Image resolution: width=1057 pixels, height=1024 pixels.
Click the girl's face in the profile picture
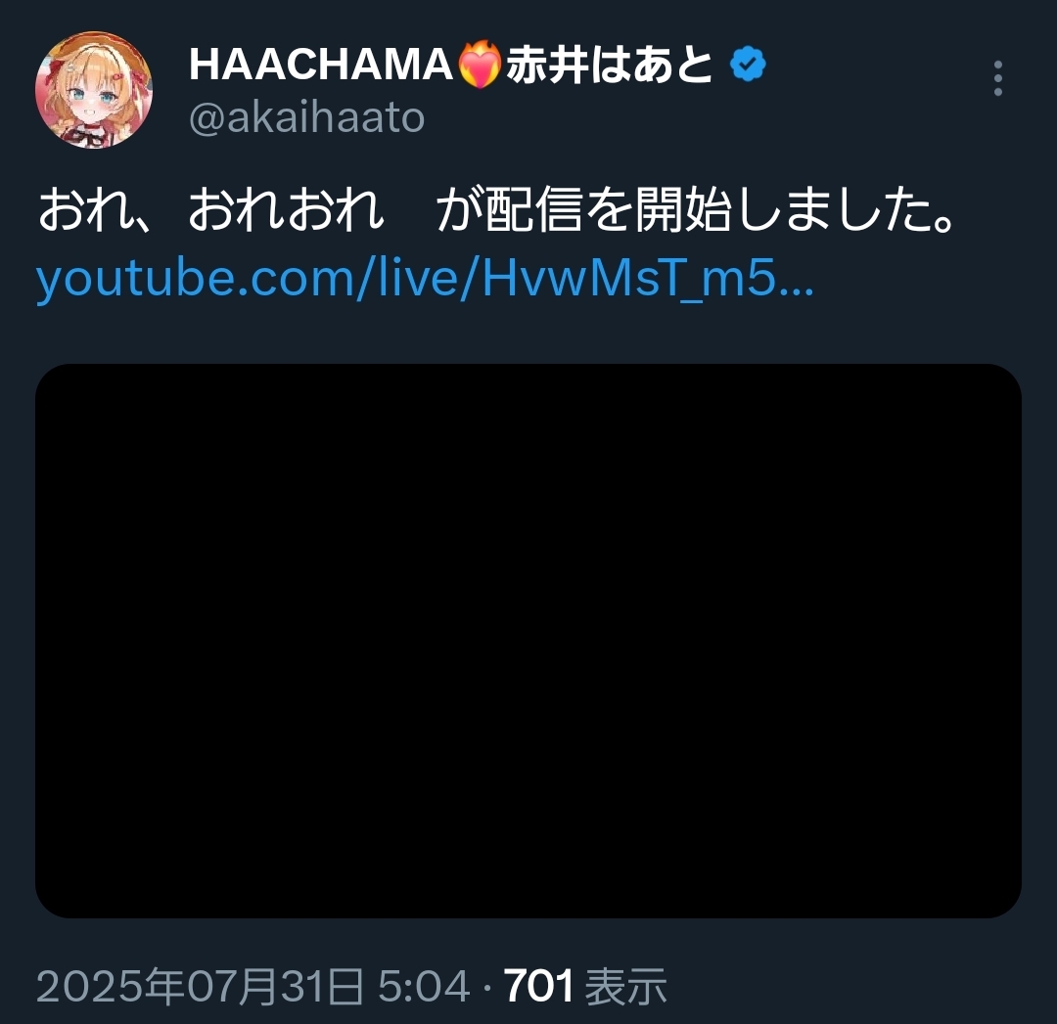click(91, 94)
